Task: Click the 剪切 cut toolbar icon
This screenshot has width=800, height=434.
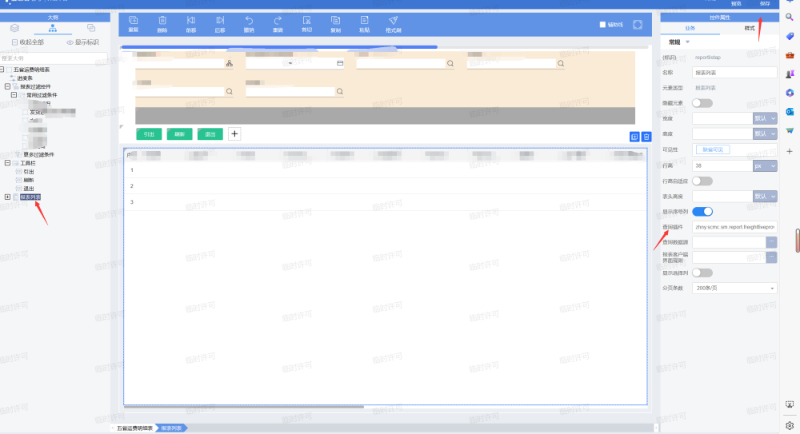Action: click(x=306, y=21)
